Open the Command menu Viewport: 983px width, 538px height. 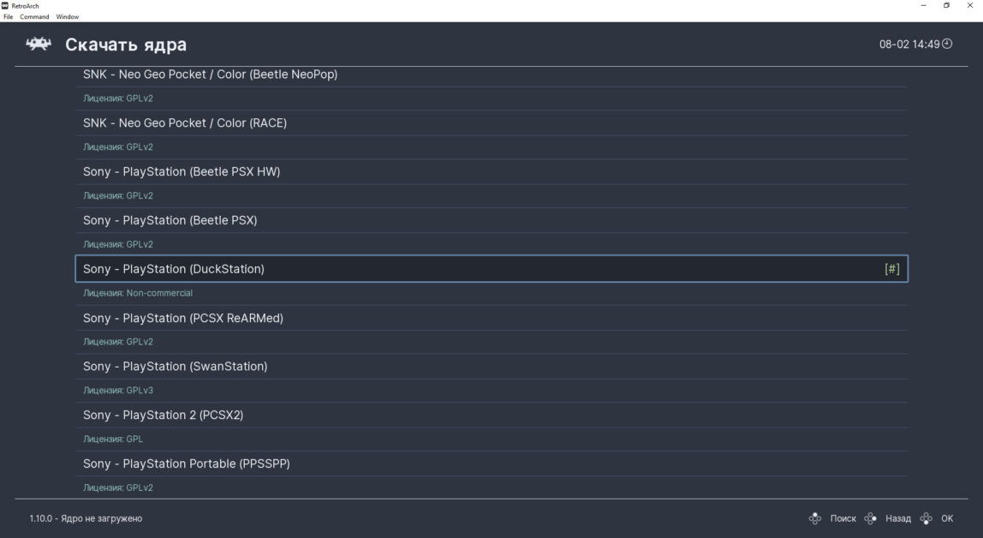34,16
